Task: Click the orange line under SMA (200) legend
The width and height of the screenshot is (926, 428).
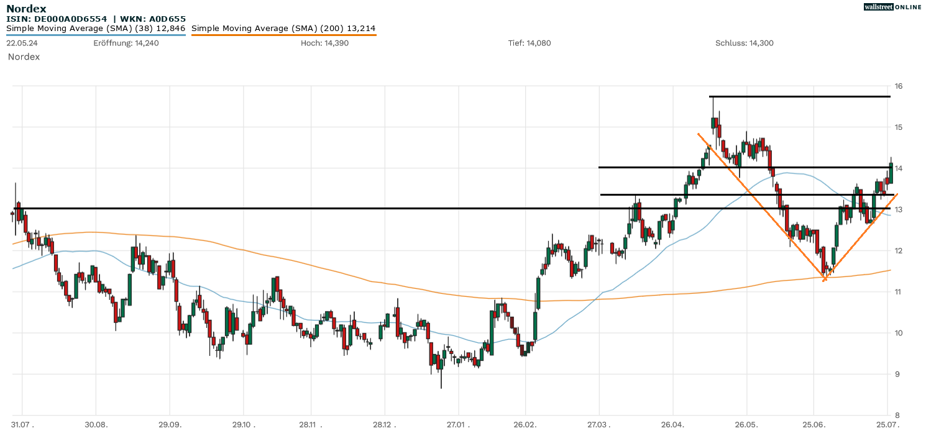Action: pyautogui.click(x=283, y=35)
